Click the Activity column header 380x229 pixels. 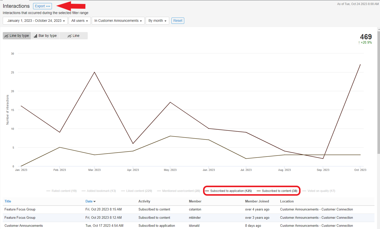click(144, 201)
